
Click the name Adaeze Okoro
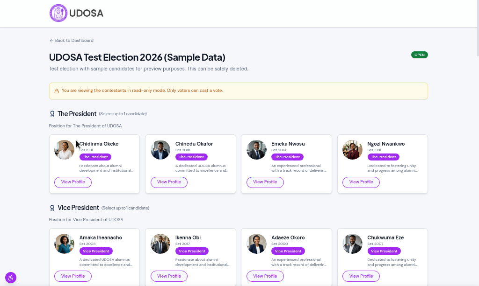pos(288,237)
